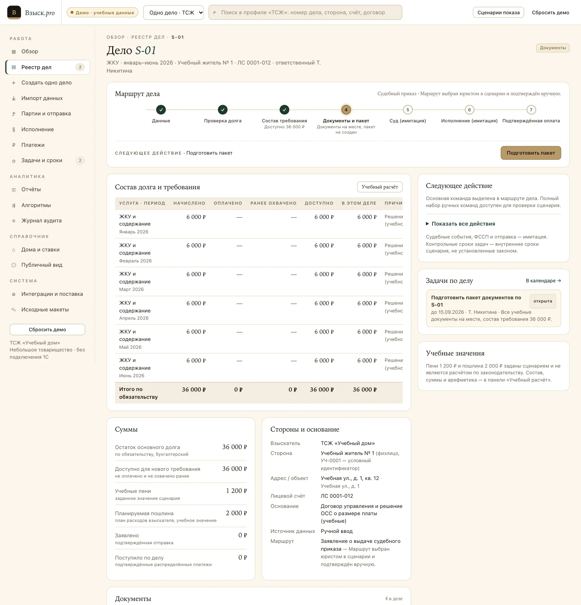The height and width of the screenshot is (605, 581).
Task: Click Сбросить демо in the top bar
Action: click(550, 12)
